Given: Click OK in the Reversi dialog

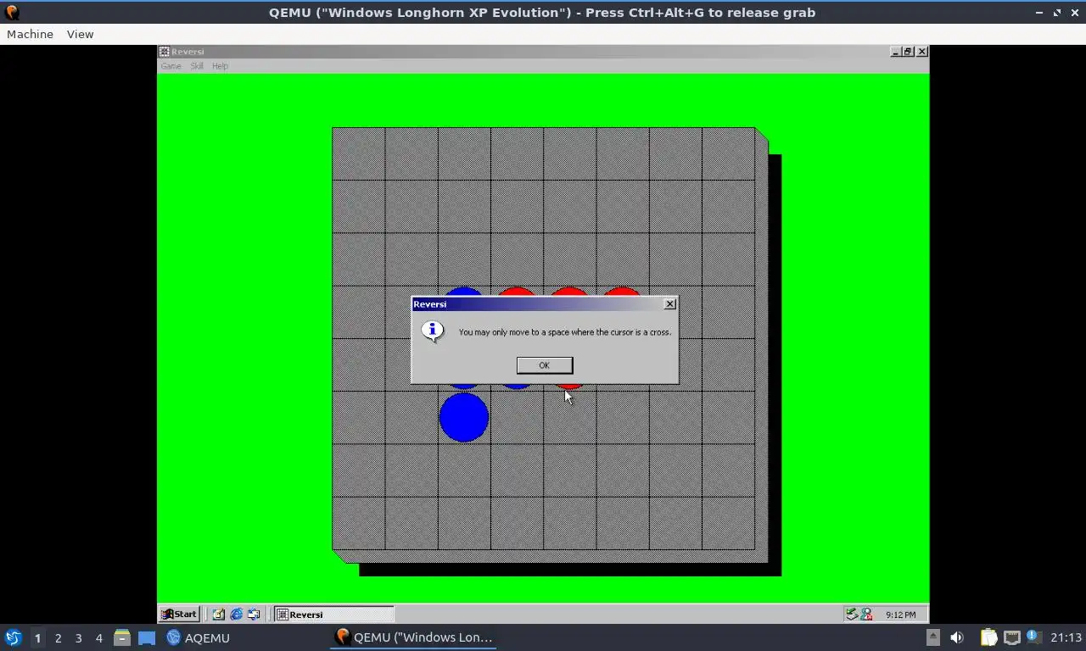Looking at the screenshot, I should [545, 365].
